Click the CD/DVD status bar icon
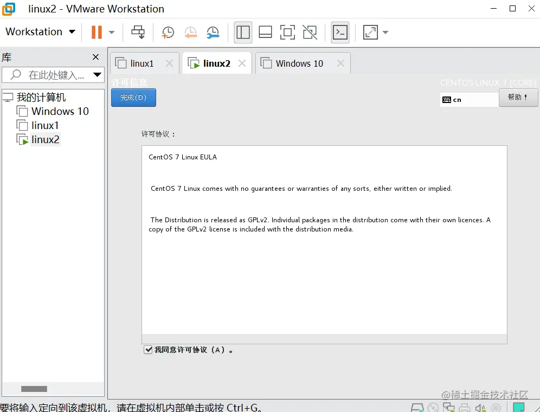Image resolution: width=540 pixels, height=412 pixels. [433, 408]
